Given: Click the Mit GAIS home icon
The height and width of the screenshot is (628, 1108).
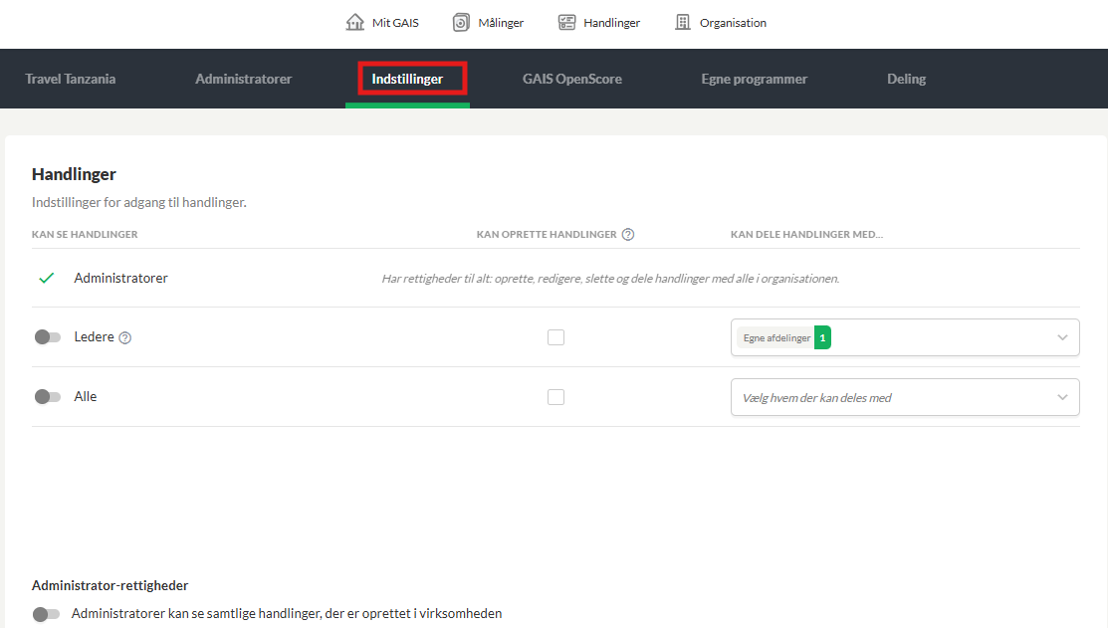Looking at the screenshot, I should pyautogui.click(x=354, y=23).
